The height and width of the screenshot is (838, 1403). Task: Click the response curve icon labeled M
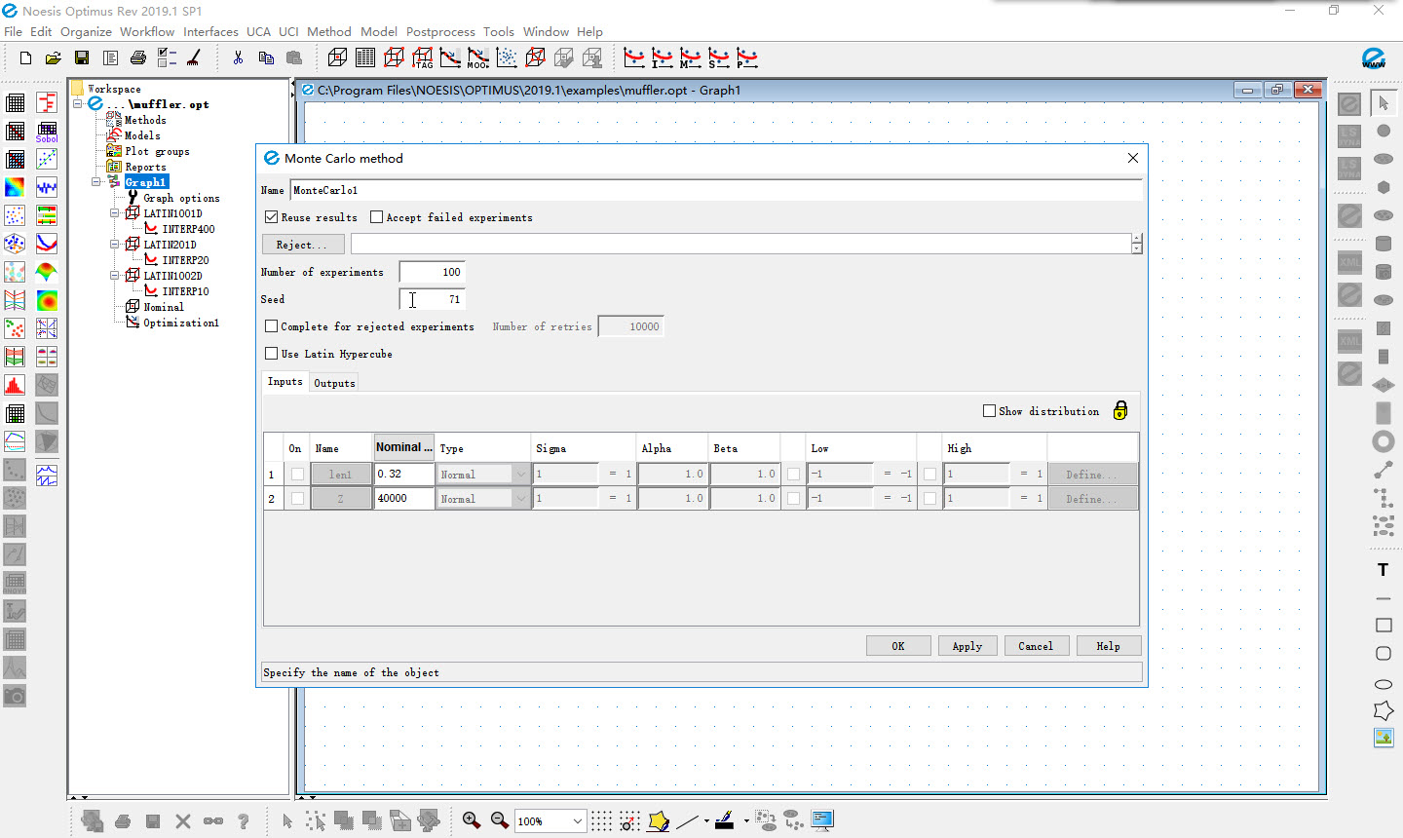[x=691, y=58]
